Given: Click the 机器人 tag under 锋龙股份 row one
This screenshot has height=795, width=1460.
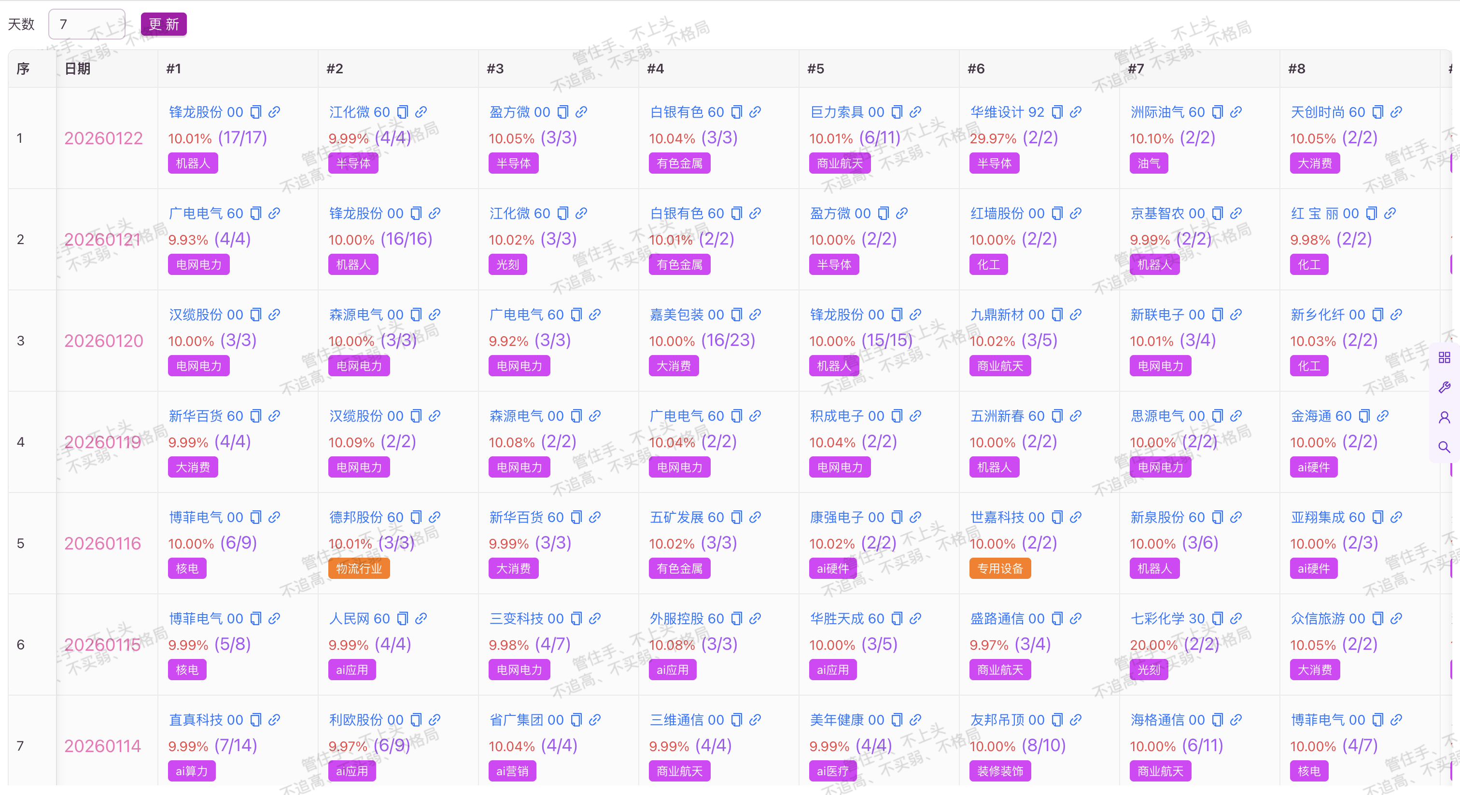Looking at the screenshot, I should point(193,164).
